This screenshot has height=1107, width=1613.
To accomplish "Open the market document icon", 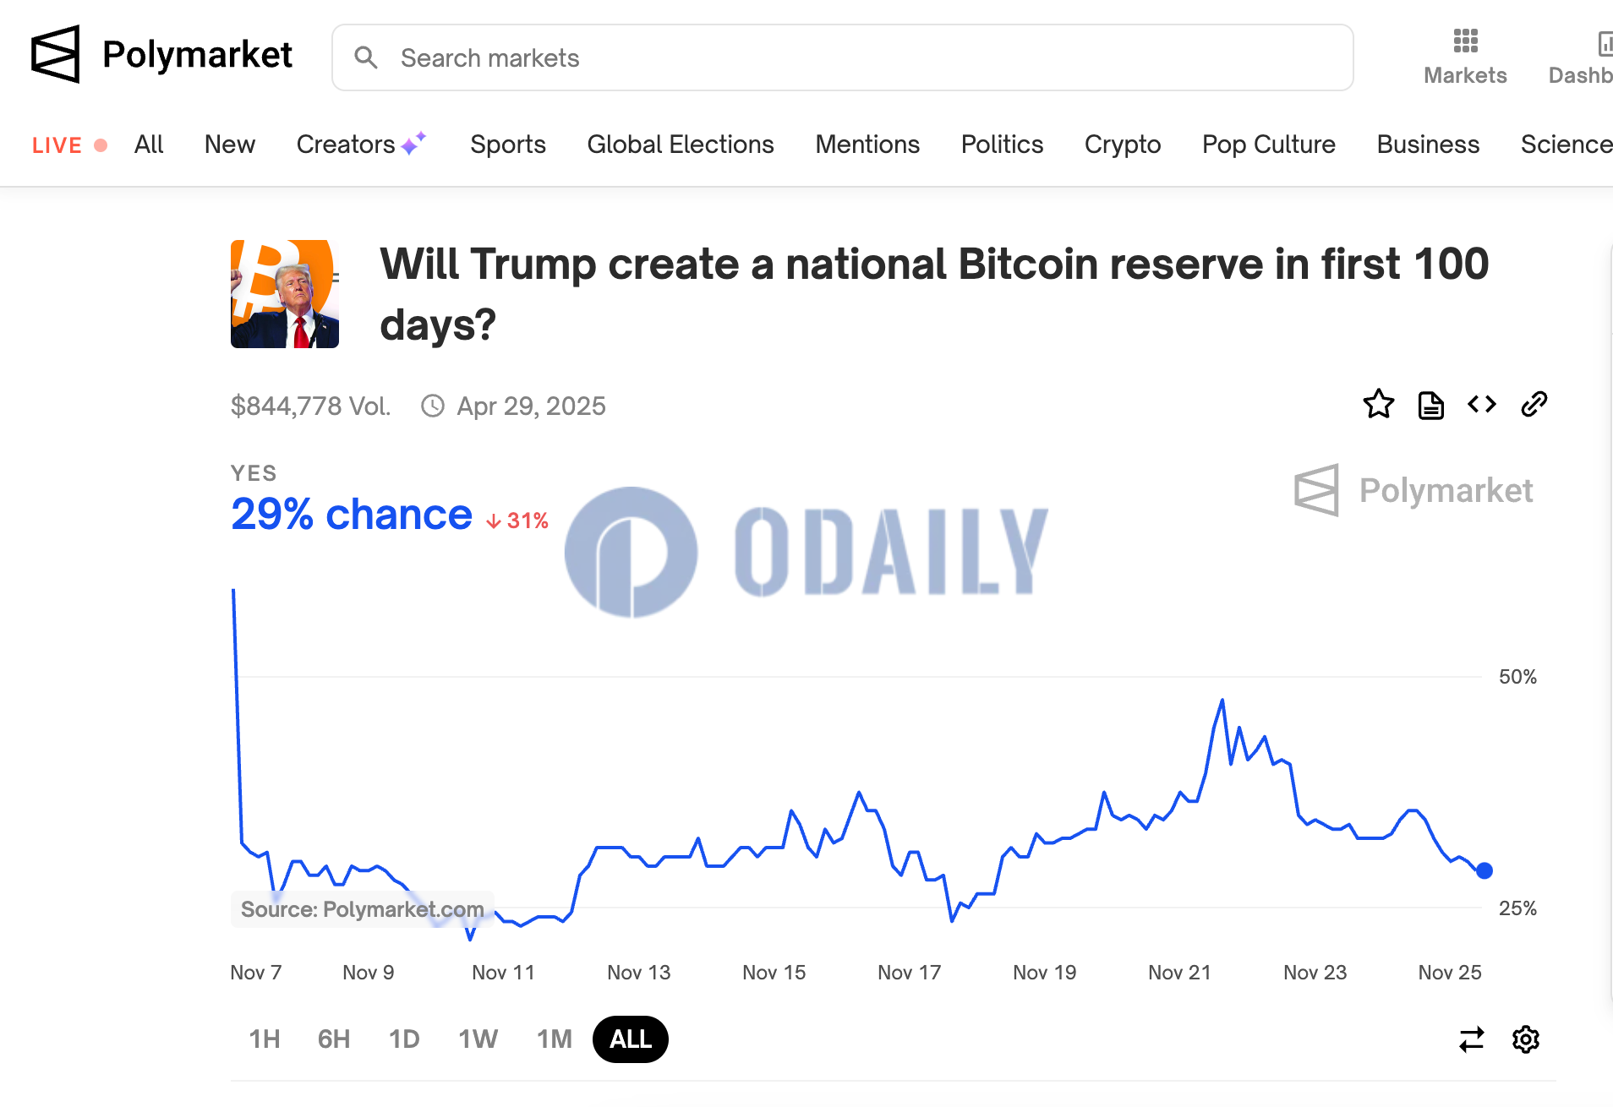I will [x=1430, y=406].
